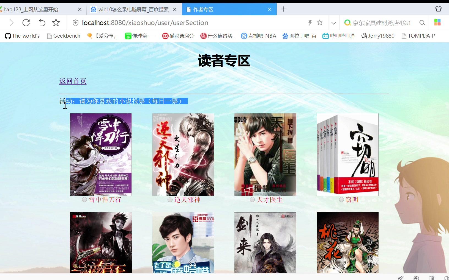
Task: Click the 天才医生 book cover
Action: (x=265, y=155)
